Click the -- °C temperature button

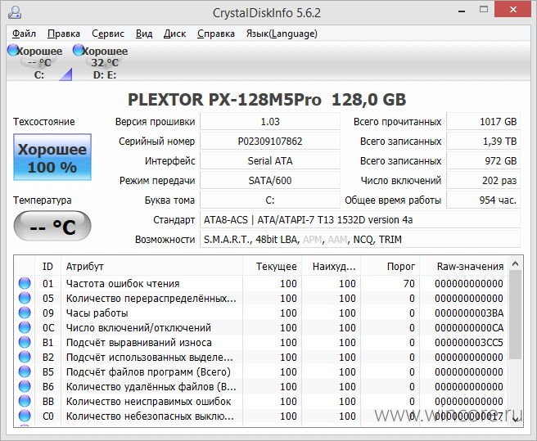point(52,227)
